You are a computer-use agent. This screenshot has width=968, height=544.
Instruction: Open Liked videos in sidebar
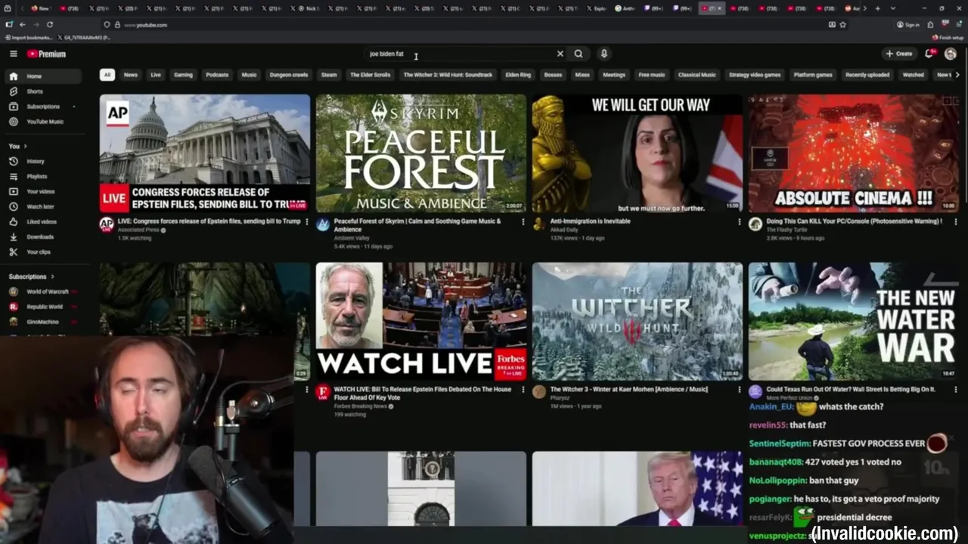click(x=42, y=221)
